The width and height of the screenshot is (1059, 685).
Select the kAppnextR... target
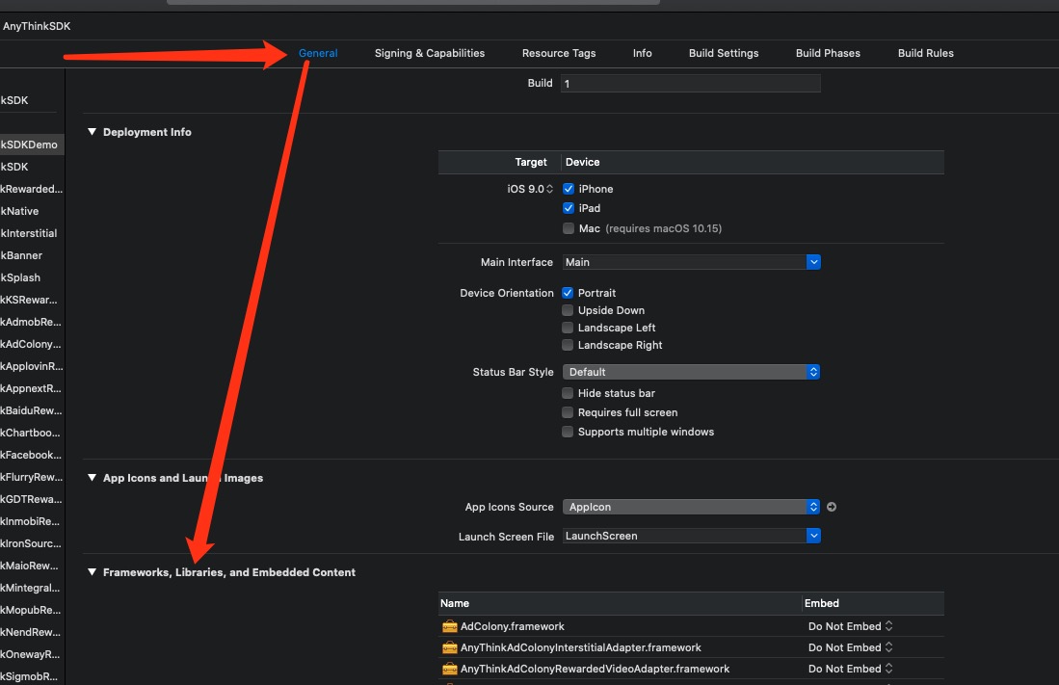coord(32,388)
